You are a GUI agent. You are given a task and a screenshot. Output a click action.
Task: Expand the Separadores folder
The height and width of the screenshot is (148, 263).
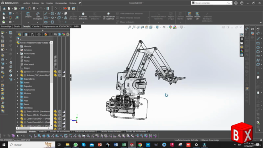(x=18, y=79)
